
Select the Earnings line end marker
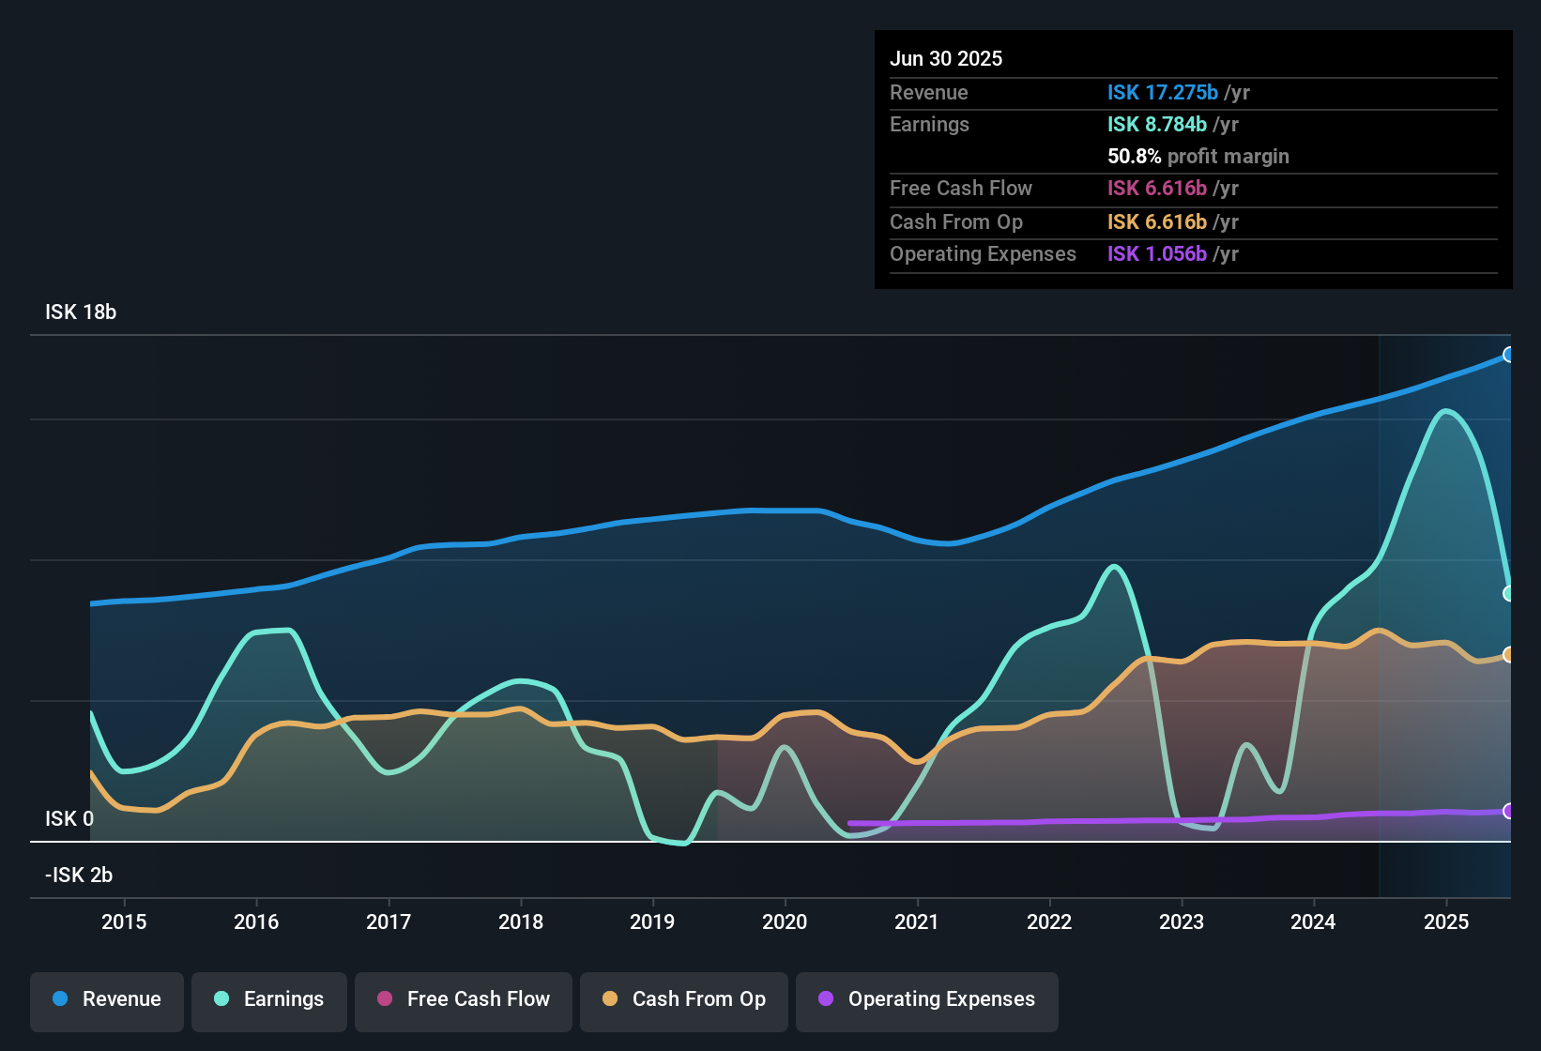[1509, 593]
